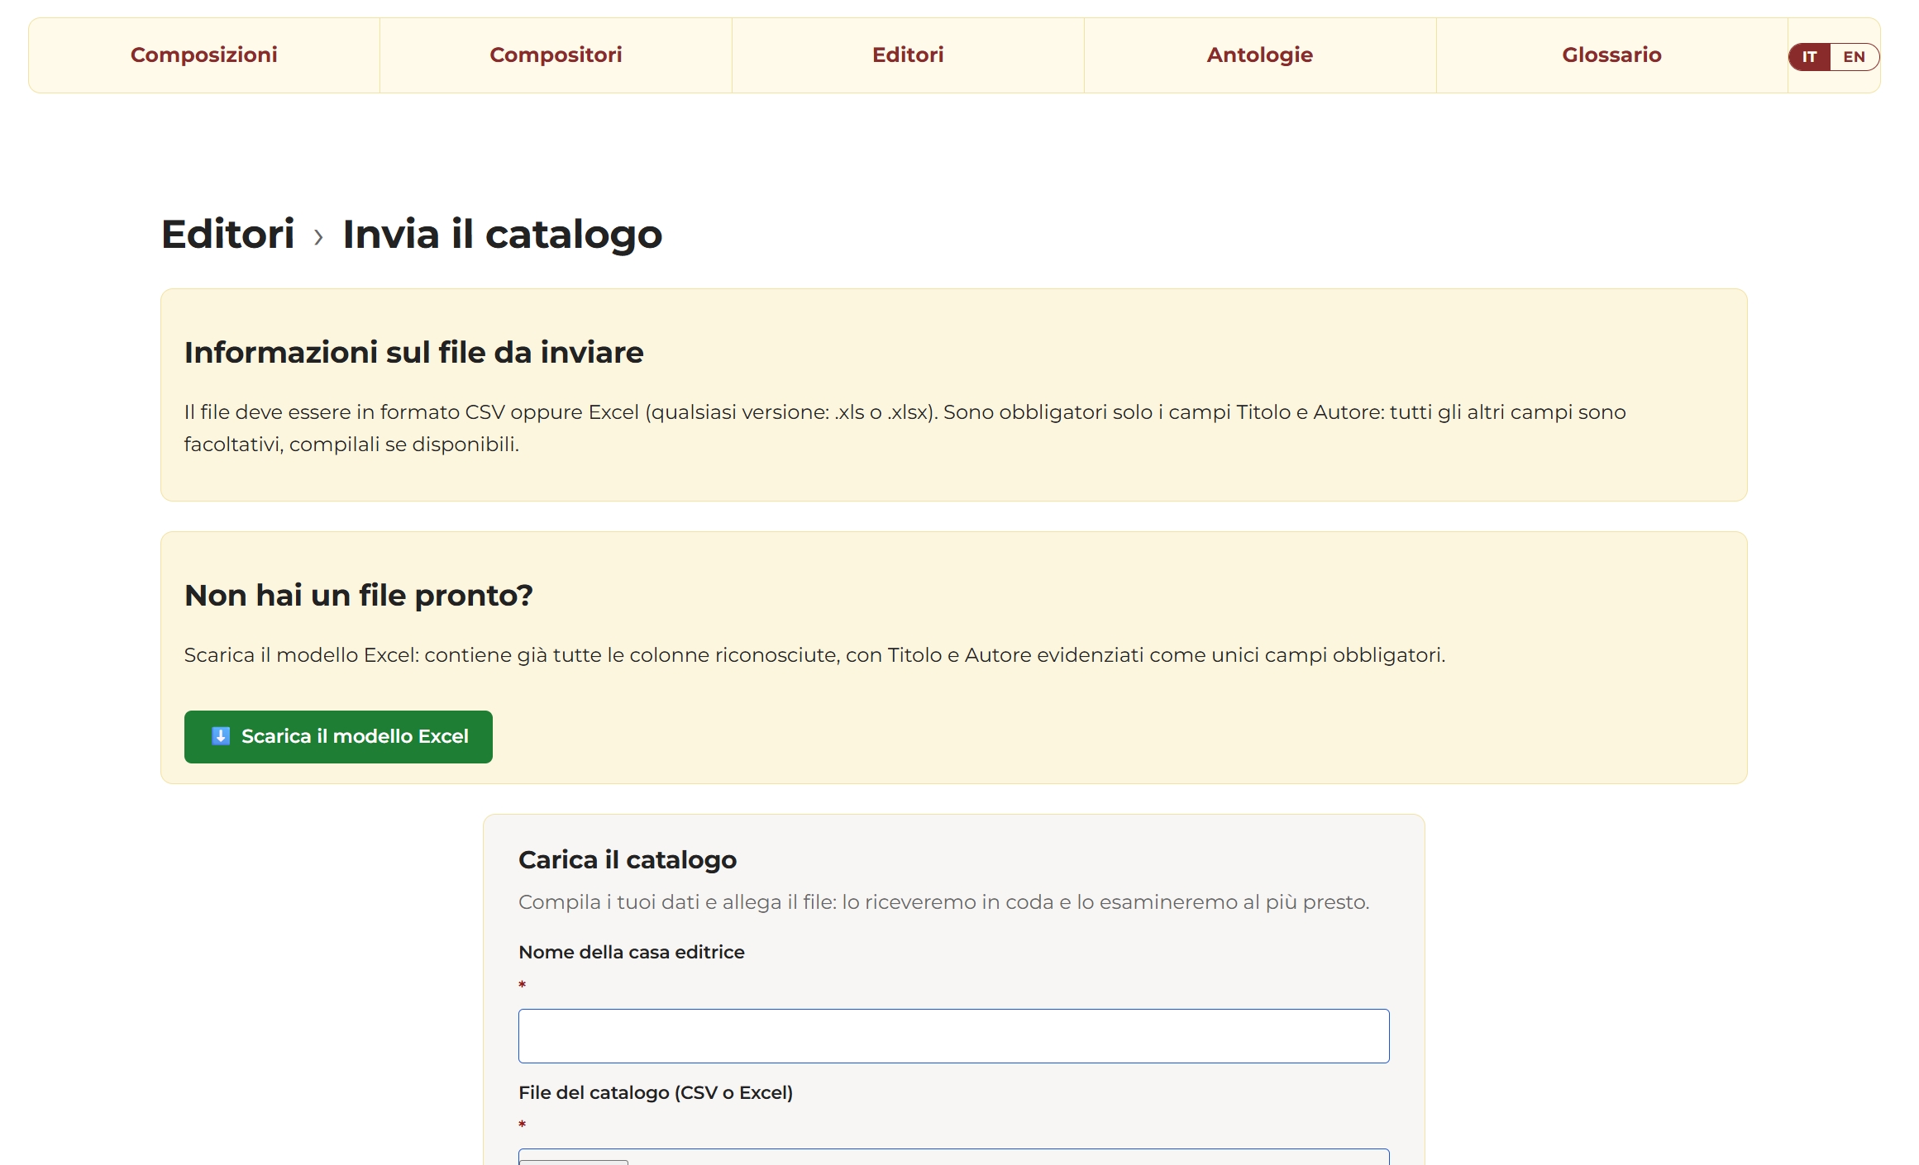Focus the Nome della casa editrice field

tap(953, 1036)
